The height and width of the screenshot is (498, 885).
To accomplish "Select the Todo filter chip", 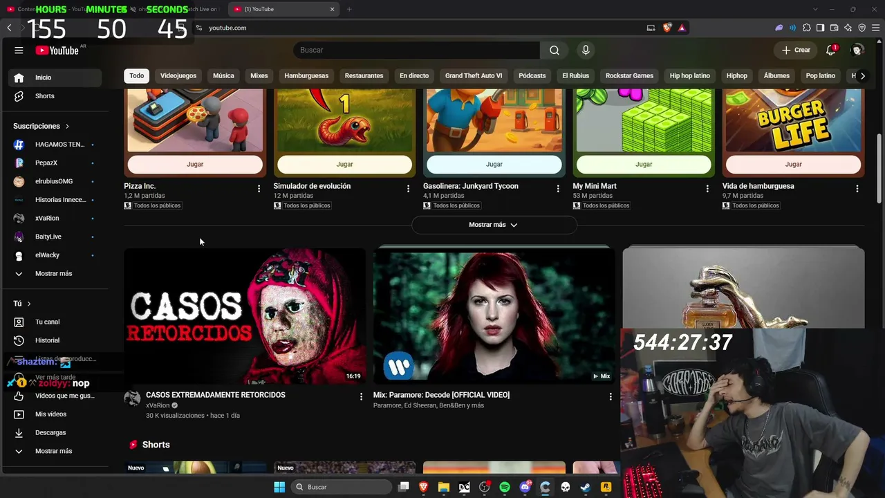I will pos(137,76).
